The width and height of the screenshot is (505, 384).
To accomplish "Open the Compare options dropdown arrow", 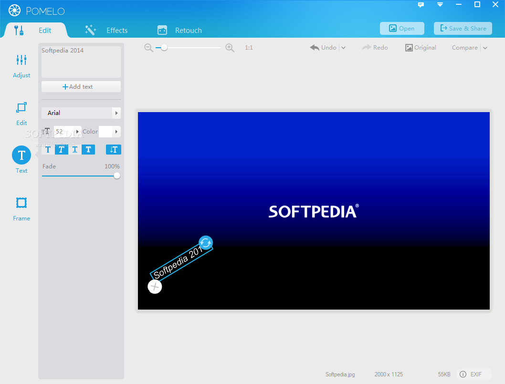I will 485,48.
